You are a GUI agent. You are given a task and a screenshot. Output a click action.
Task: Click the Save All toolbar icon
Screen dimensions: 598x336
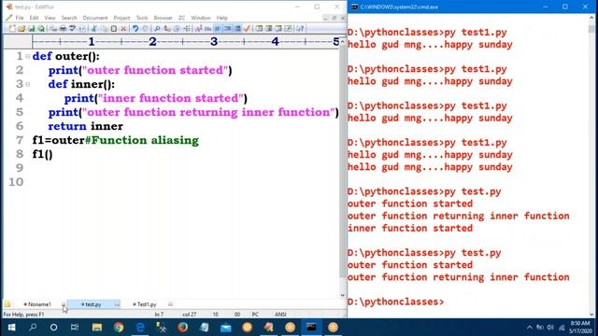pyautogui.click(x=41, y=29)
